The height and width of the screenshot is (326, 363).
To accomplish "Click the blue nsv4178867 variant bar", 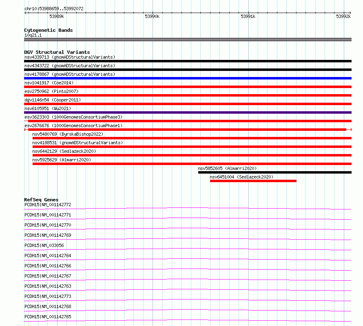I will coord(188,78).
